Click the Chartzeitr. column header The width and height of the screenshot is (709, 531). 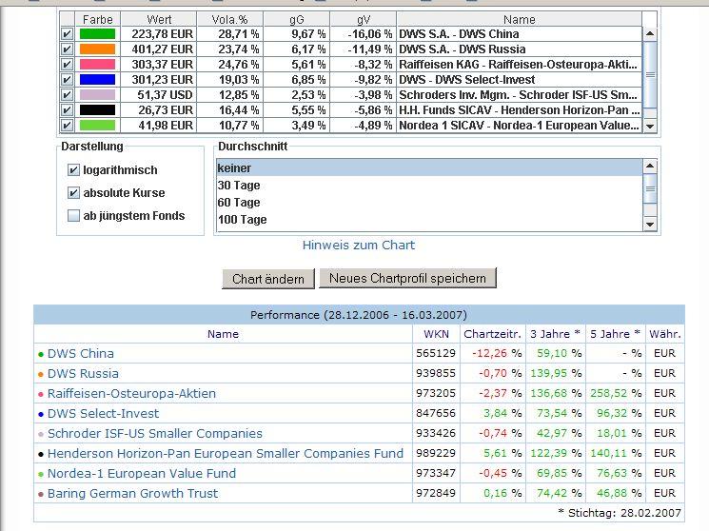coord(492,334)
